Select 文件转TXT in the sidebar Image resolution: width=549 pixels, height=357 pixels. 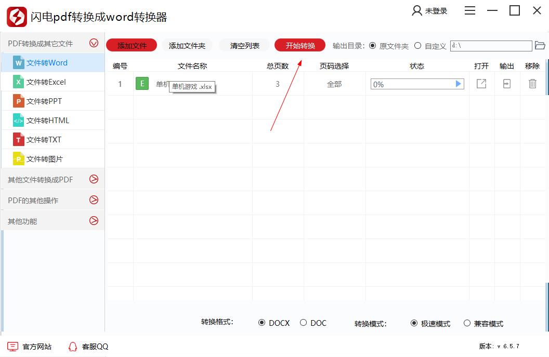tap(53, 140)
